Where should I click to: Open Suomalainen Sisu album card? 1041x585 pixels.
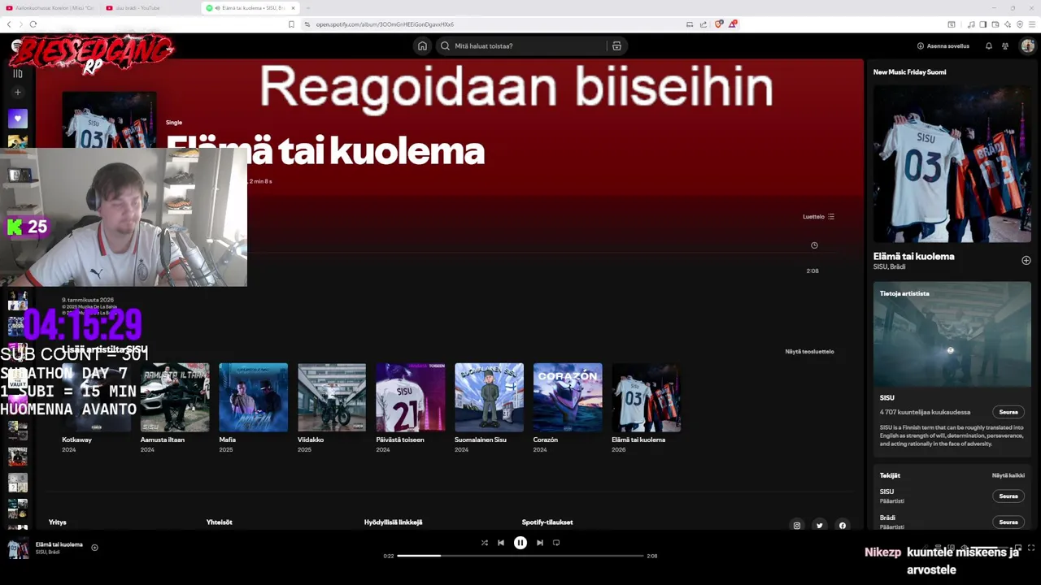tap(489, 408)
